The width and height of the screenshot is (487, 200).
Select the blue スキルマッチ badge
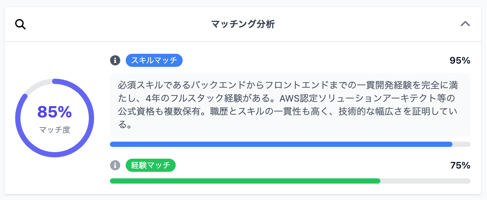154,60
